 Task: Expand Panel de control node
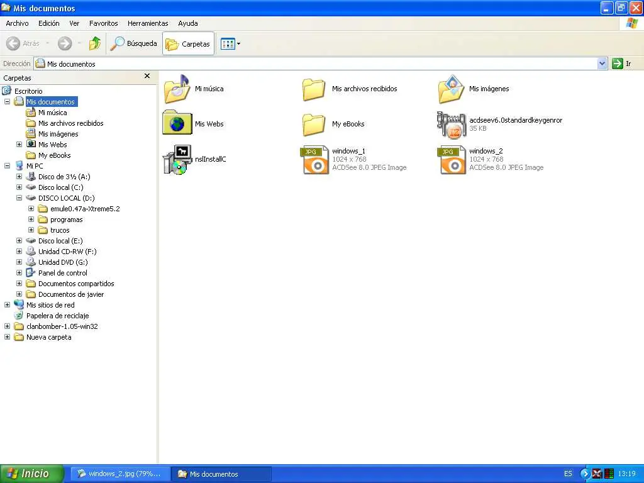coord(19,272)
